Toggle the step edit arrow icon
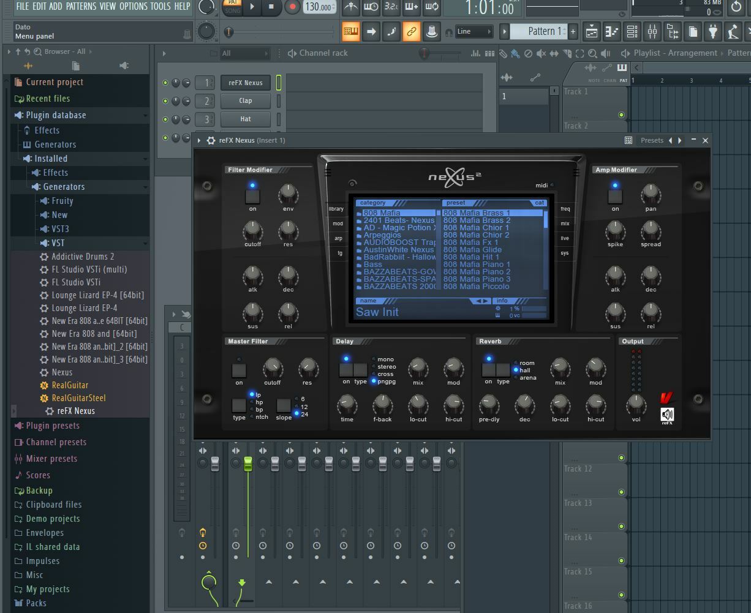This screenshot has width=751, height=613. (371, 31)
